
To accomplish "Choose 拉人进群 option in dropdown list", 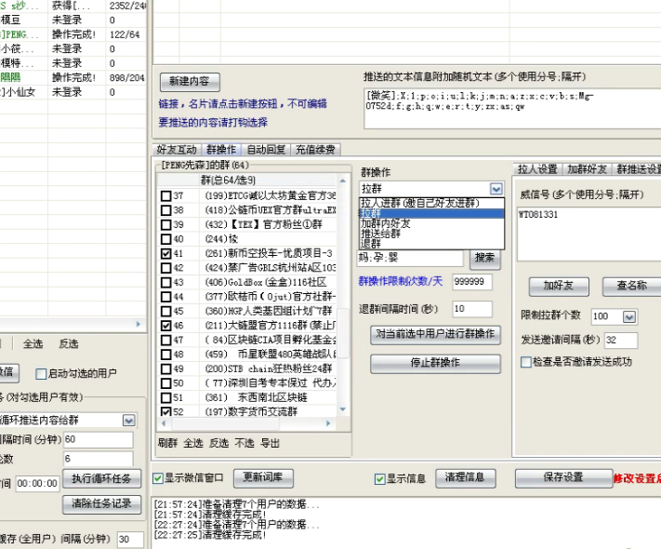I will coord(431,203).
